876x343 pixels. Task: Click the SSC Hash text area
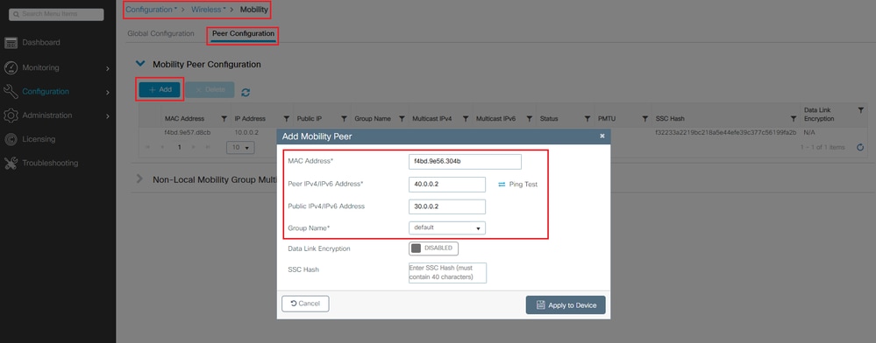[447, 273]
